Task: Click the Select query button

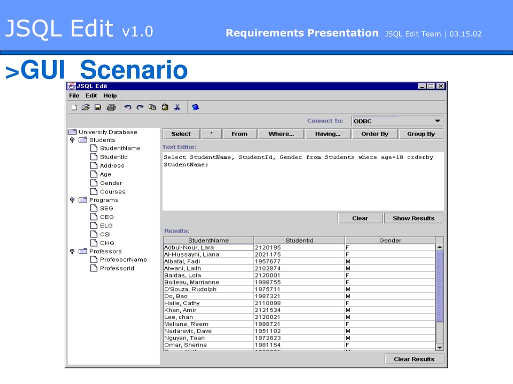Action: [x=181, y=134]
